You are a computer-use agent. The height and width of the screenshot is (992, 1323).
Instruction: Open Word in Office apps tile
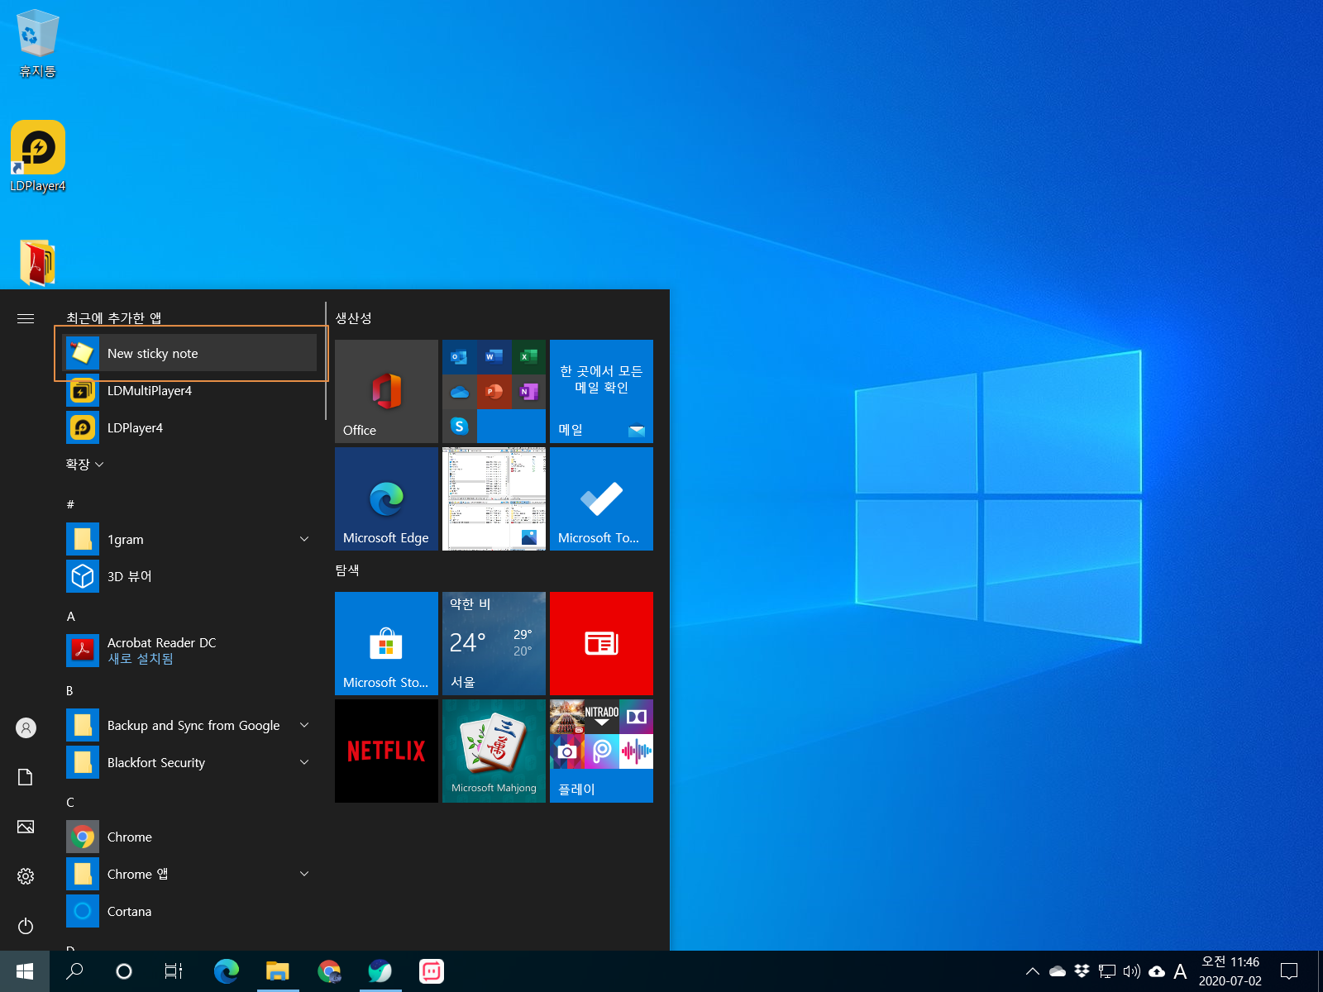point(494,356)
